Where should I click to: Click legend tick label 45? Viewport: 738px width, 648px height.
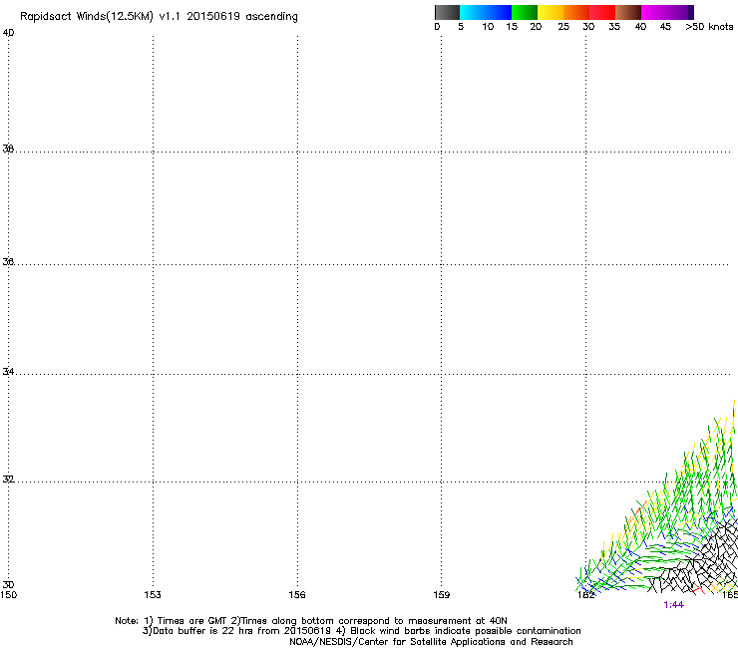tap(665, 27)
